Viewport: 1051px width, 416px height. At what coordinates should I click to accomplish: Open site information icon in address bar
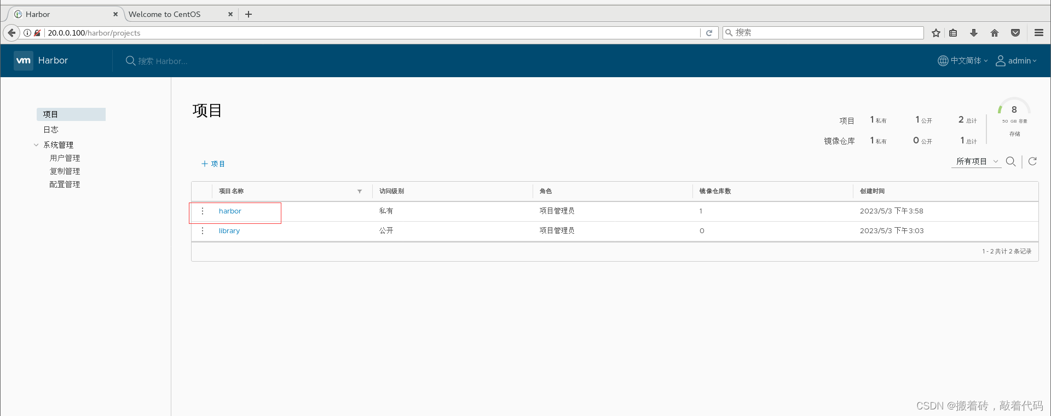[x=27, y=33]
